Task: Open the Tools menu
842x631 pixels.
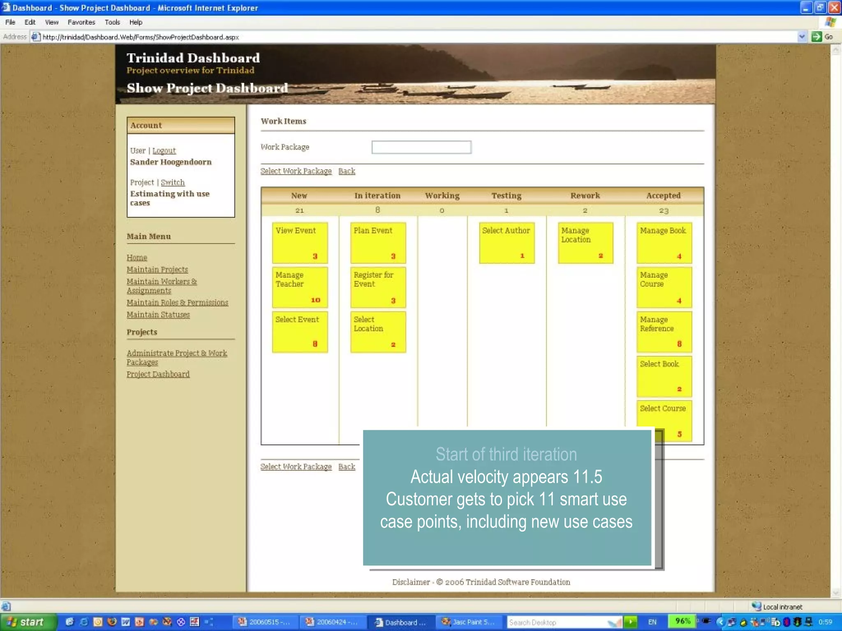Action: (112, 22)
